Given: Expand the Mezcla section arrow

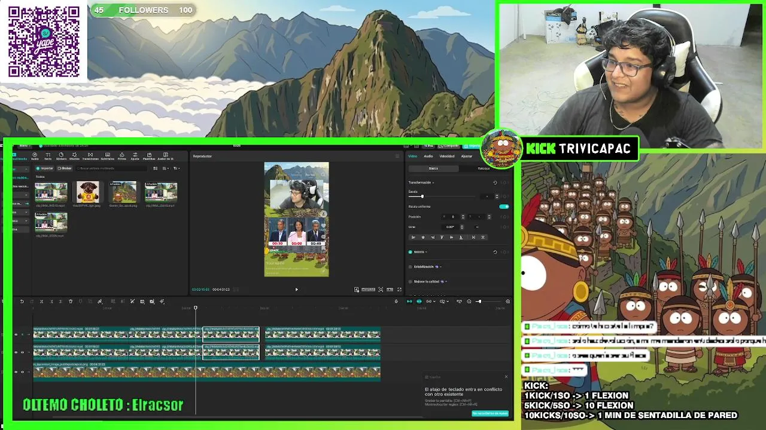Looking at the screenshot, I should click(426, 252).
